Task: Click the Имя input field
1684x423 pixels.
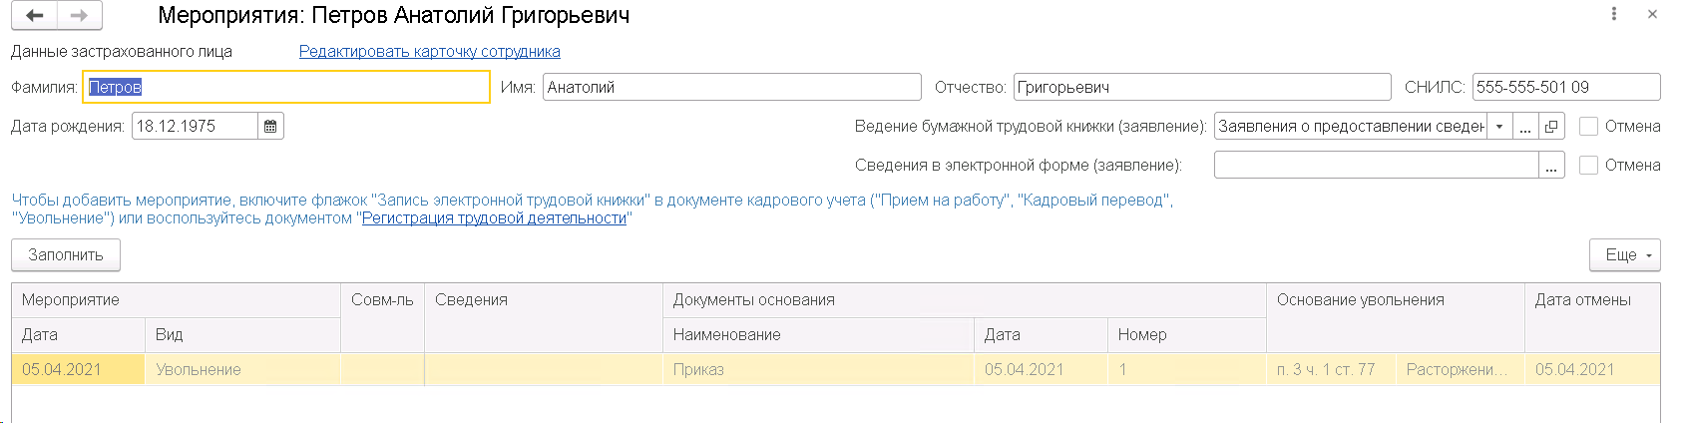Action: tap(731, 88)
